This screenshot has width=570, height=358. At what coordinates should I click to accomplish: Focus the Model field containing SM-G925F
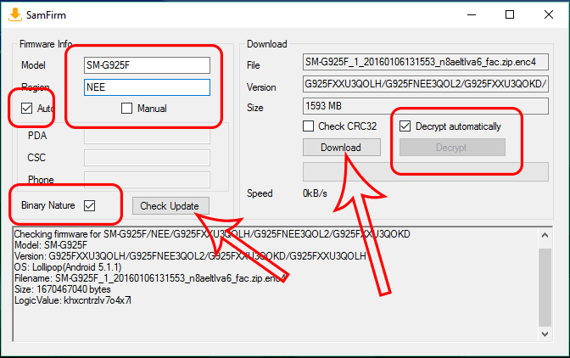(x=147, y=65)
